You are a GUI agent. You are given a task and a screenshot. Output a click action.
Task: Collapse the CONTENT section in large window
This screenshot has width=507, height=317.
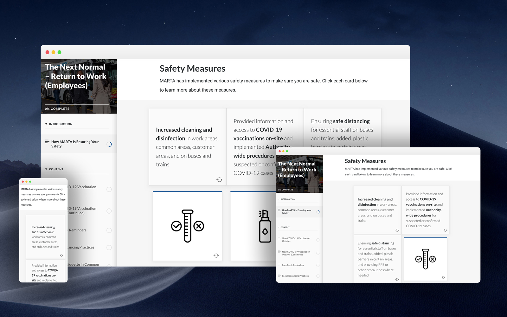pos(46,169)
